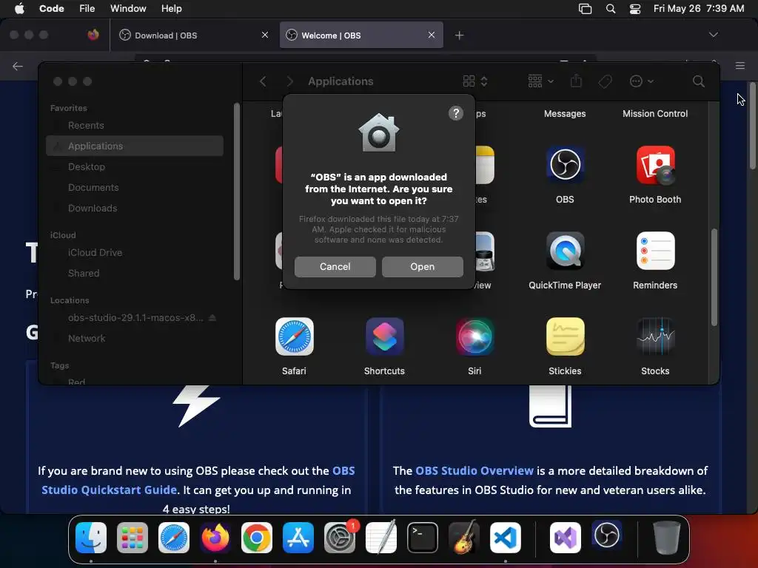Open Finder from the Dock
This screenshot has height=568, width=758.
91,538
